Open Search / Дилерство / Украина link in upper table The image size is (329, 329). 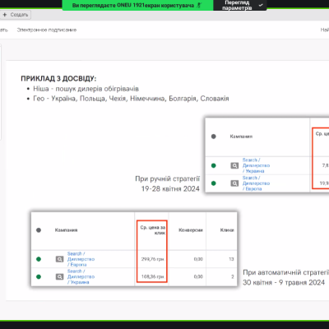click(x=256, y=165)
